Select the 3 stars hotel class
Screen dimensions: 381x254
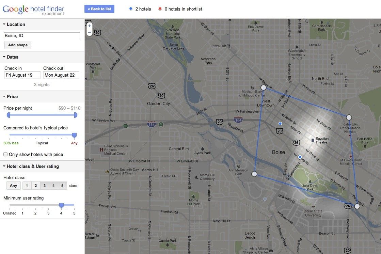click(44, 186)
